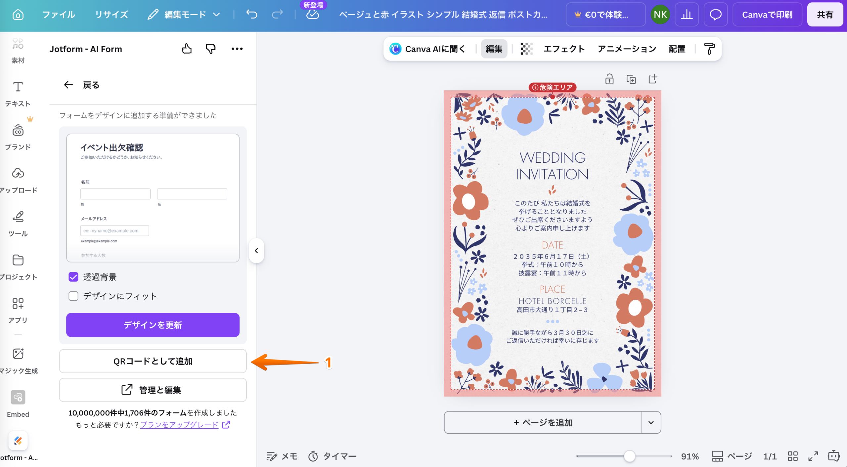Viewport: 847px width, 467px height.
Task: Collapse the side panel chevron
Action: coord(256,251)
